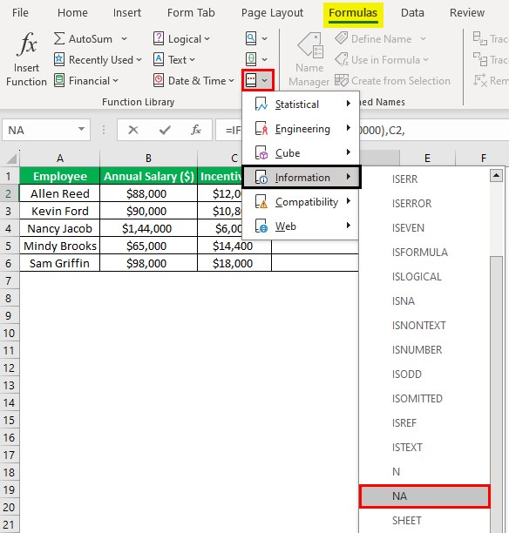Image resolution: width=509 pixels, height=533 pixels.
Task: Switch to the Page Layout tab
Action: (x=272, y=13)
